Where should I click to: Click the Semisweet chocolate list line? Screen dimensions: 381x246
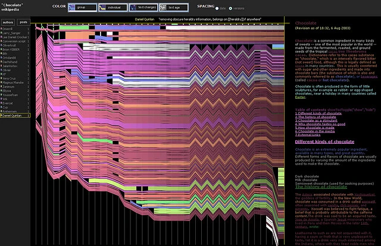click(335, 184)
